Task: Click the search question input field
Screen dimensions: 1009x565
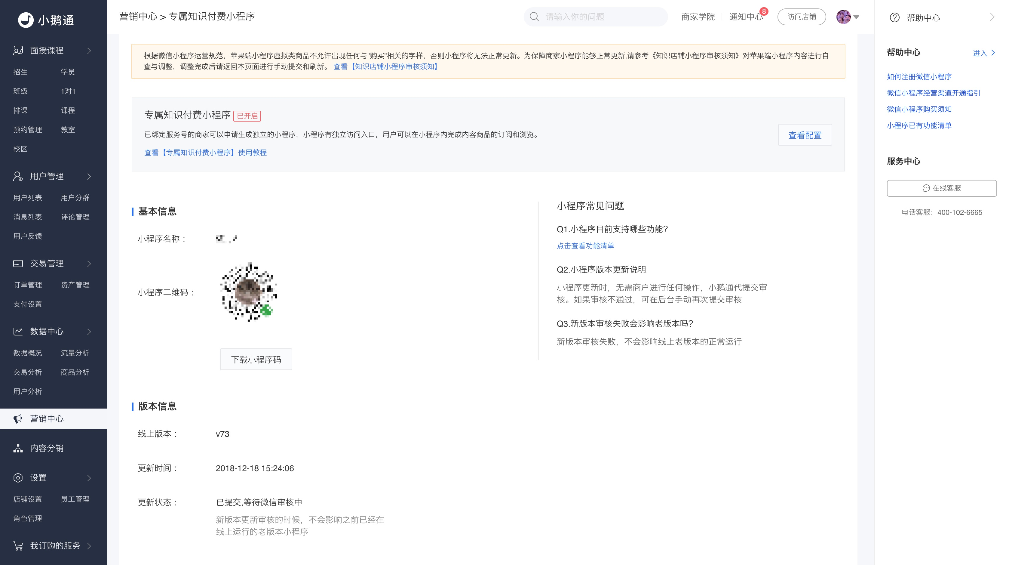Action: (x=595, y=17)
